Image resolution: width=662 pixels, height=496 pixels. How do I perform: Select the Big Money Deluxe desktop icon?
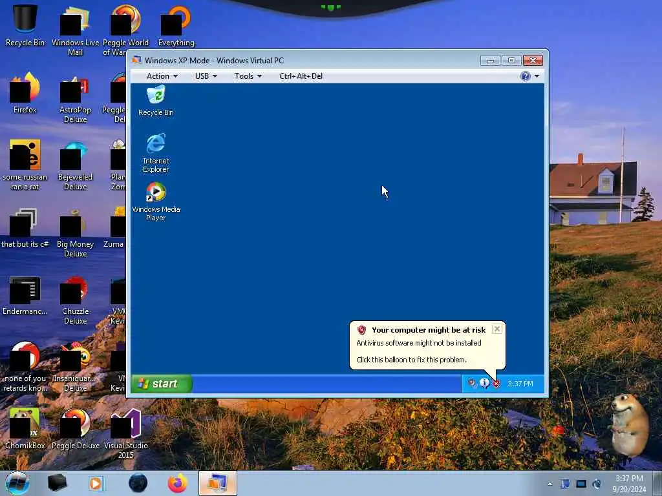point(75,232)
